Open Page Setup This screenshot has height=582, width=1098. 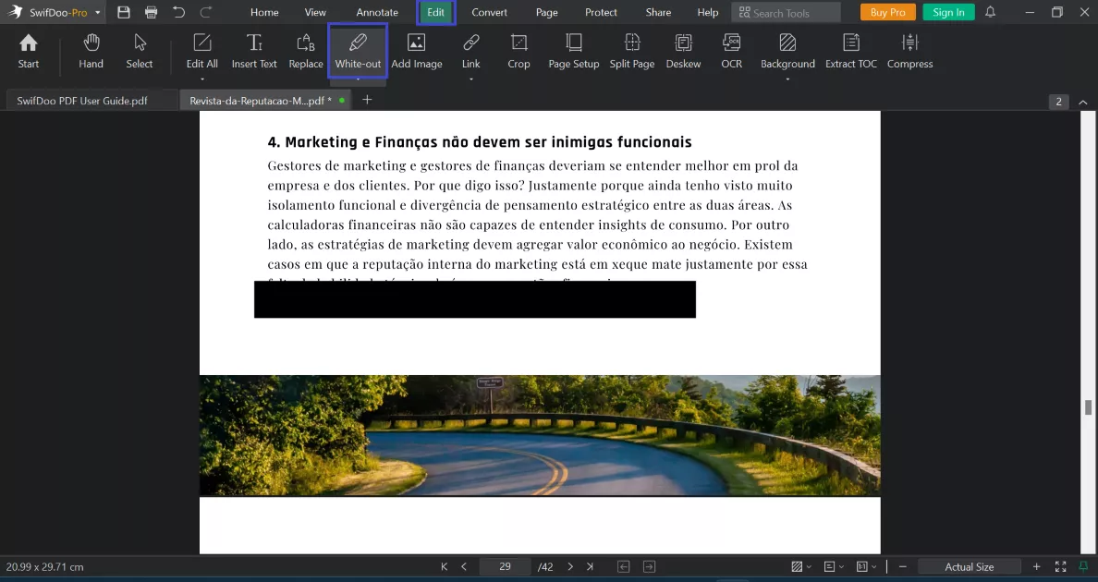click(573, 51)
